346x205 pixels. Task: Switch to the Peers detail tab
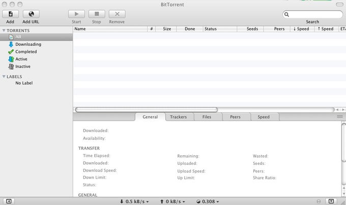click(235, 117)
